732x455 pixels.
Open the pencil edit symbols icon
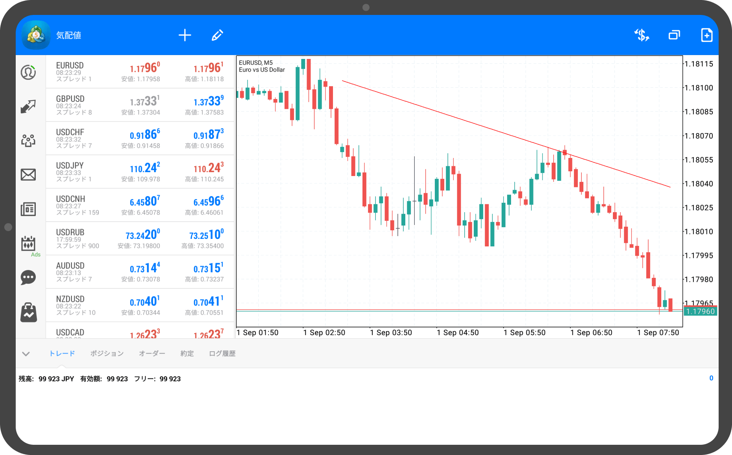tap(217, 35)
